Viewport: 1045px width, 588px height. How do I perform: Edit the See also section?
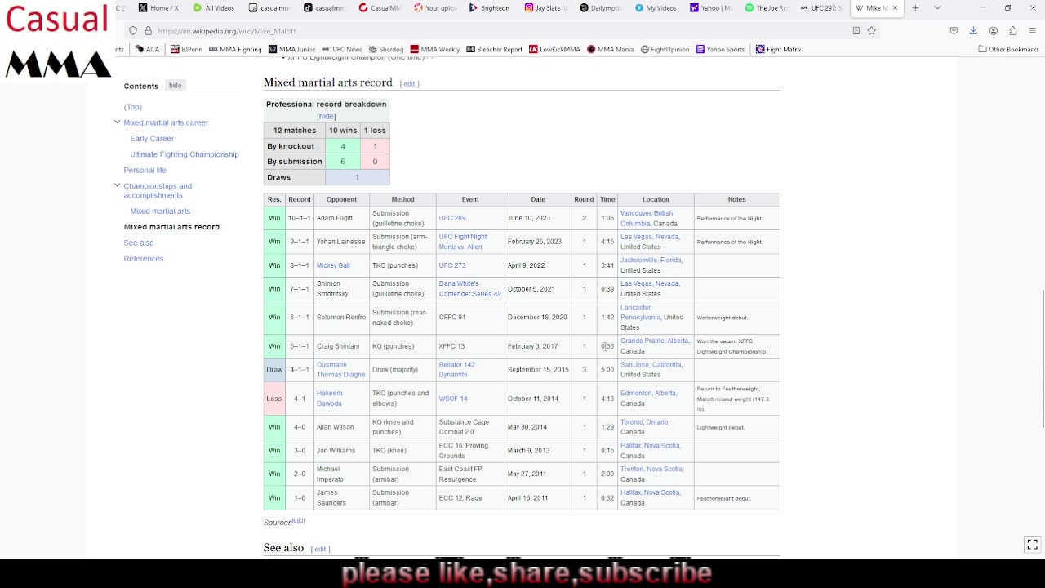click(320, 549)
